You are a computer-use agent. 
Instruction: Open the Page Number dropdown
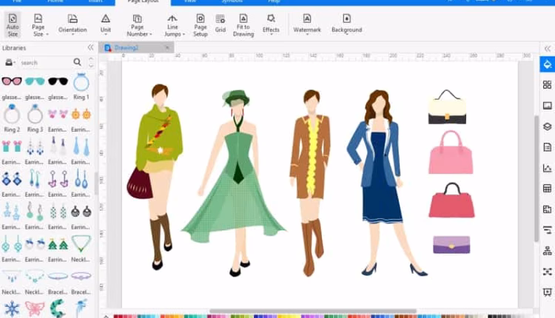(138, 24)
